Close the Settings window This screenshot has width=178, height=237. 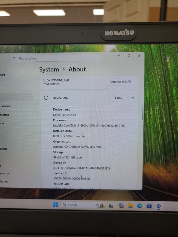point(139,56)
